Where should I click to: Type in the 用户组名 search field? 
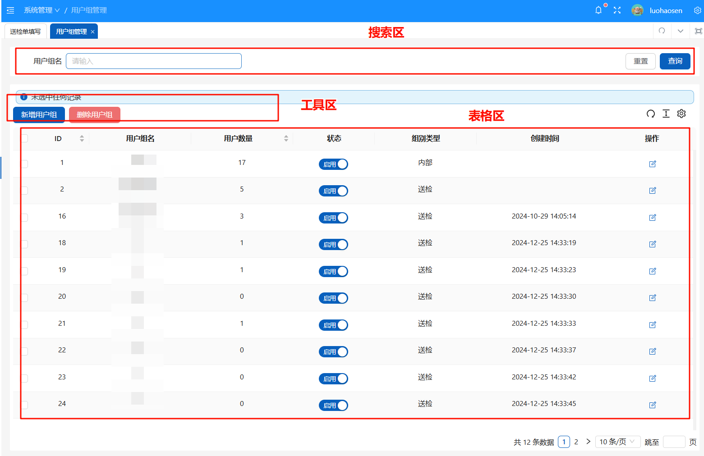click(153, 61)
